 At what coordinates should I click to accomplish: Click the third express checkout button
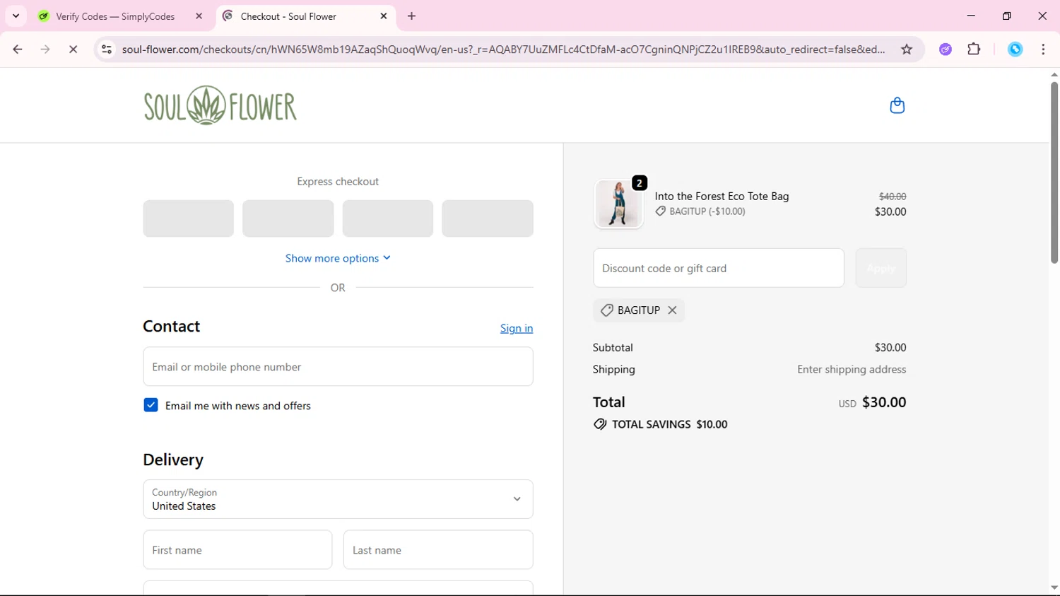click(x=388, y=218)
